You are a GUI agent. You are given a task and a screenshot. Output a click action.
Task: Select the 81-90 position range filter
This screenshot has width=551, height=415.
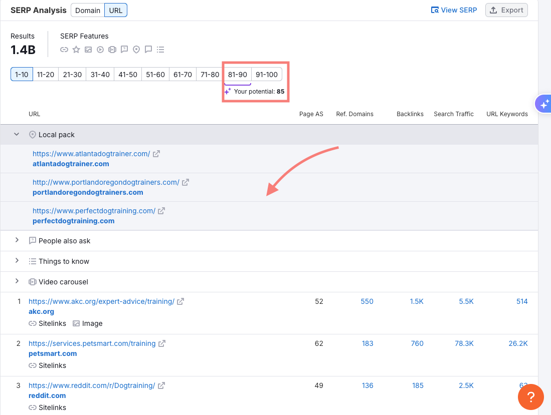tap(237, 74)
